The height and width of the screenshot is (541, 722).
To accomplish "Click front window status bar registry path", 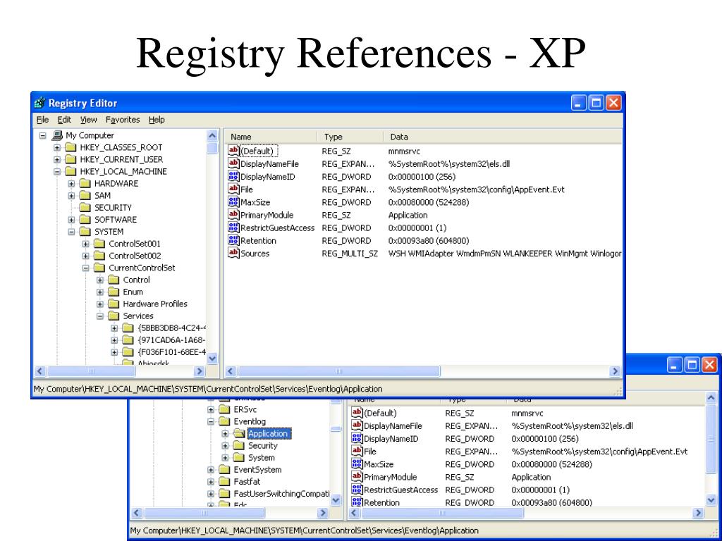I will (x=208, y=389).
